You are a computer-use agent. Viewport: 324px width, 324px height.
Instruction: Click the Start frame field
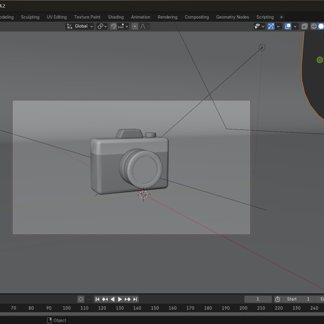[x=298, y=299]
